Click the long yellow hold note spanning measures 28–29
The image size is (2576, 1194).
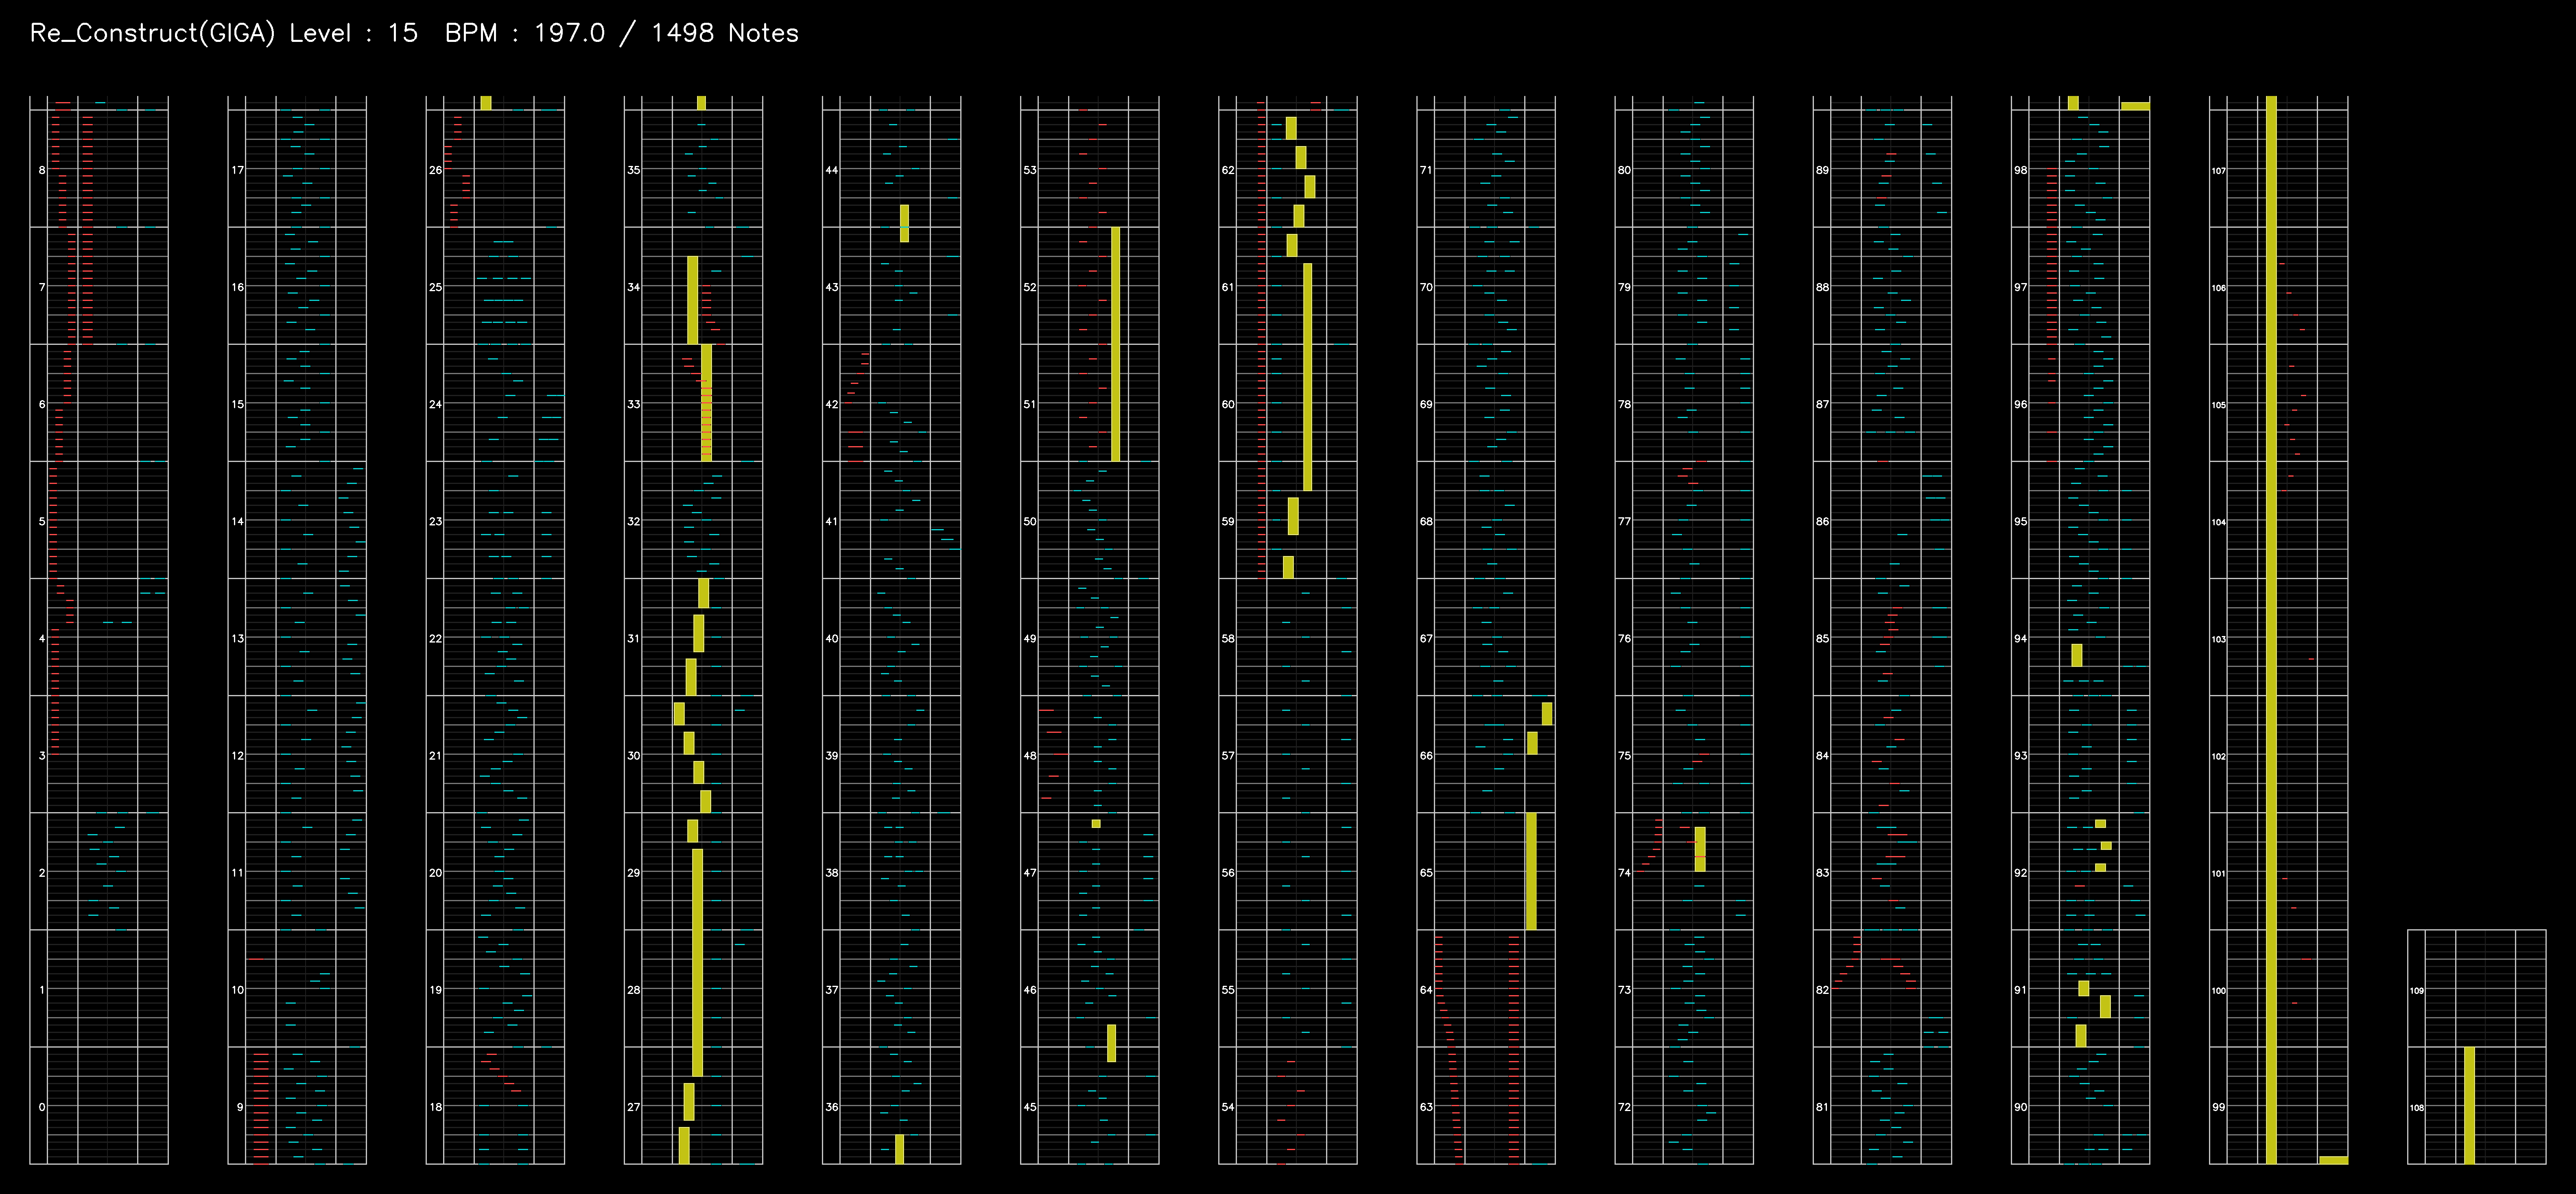(x=697, y=962)
